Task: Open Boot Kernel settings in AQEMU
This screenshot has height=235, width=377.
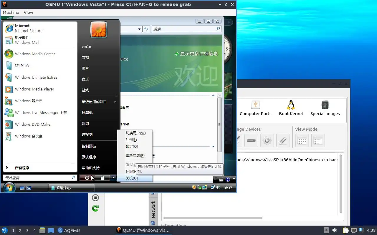Action: click(x=291, y=108)
